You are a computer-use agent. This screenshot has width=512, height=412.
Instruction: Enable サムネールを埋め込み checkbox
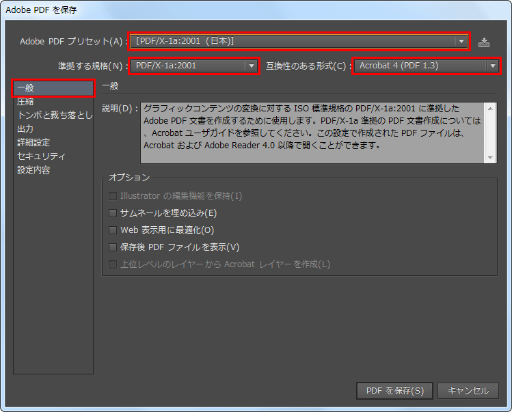pyautogui.click(x=113, y=213)
